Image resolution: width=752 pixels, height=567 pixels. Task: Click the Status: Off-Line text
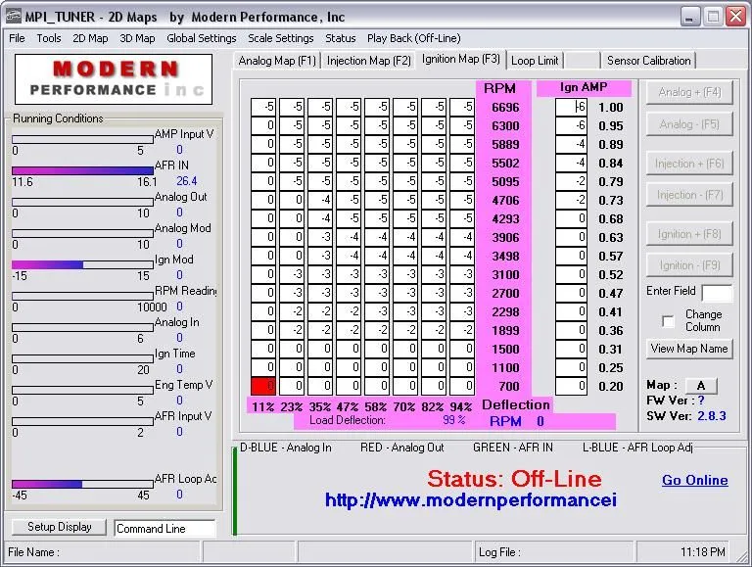click(x=514, y=479)
